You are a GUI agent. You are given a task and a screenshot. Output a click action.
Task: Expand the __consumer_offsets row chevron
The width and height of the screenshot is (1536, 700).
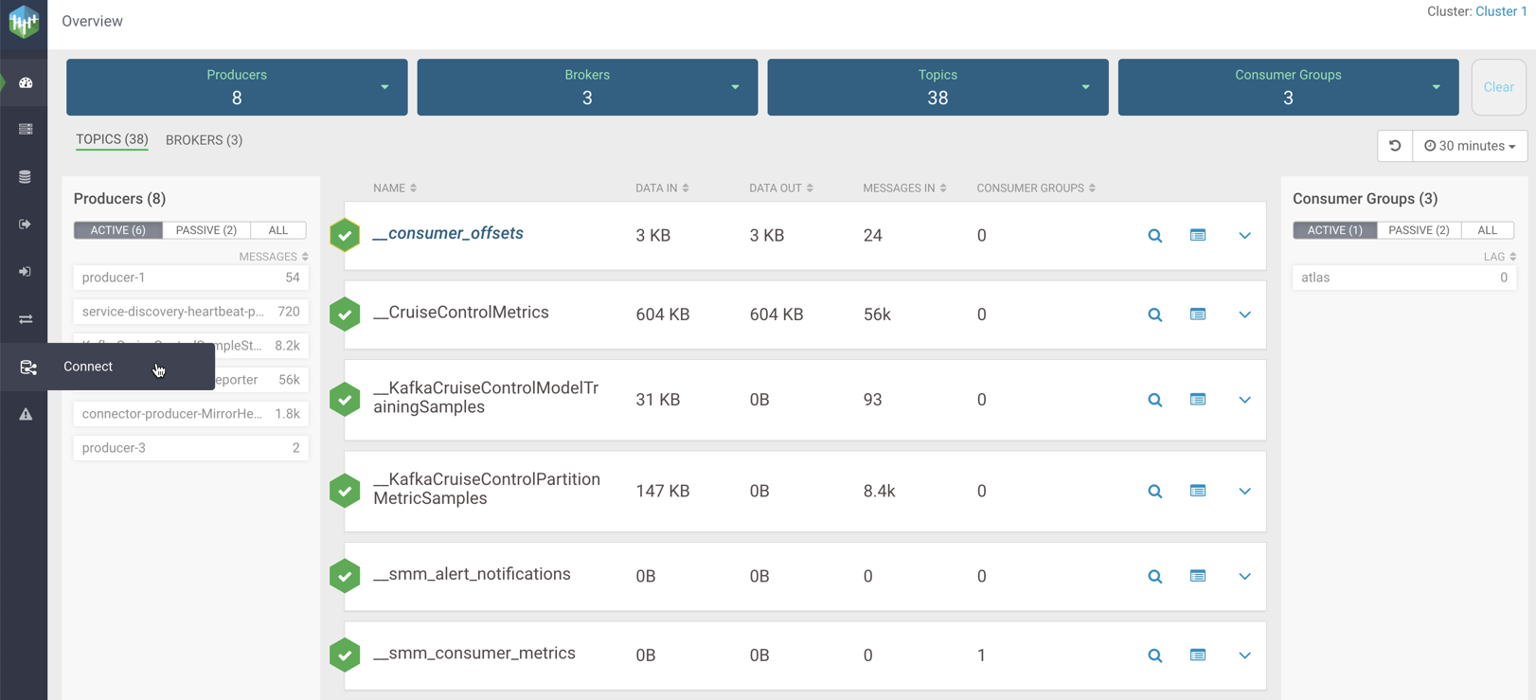pos(1244,236)
